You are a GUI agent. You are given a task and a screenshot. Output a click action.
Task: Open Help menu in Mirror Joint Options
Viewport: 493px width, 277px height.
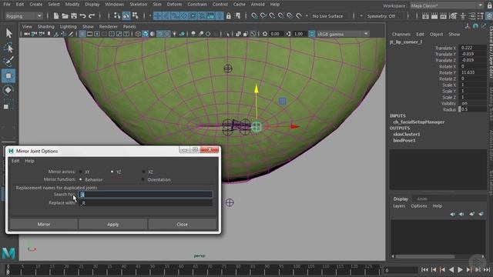29,161
